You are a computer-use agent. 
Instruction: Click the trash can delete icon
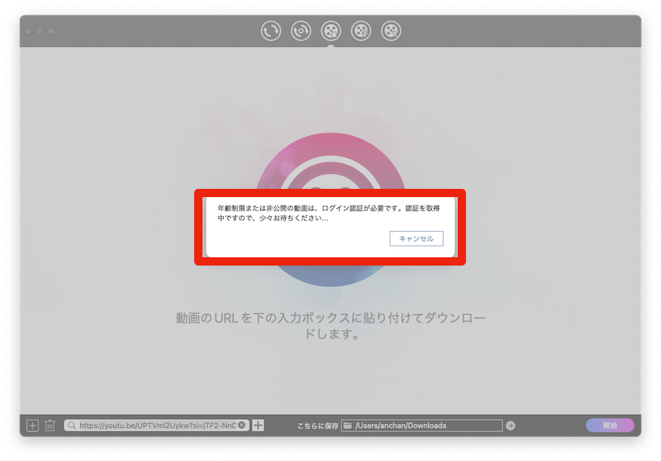pos(50,426)
